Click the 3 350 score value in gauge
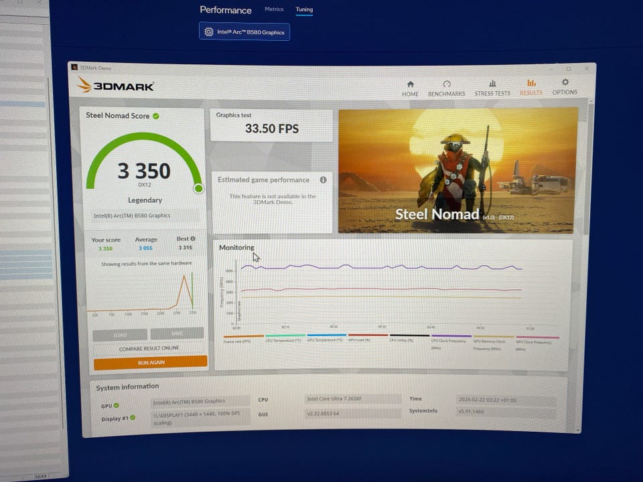The height and width of the screenshot is (482, 643). 144,171
